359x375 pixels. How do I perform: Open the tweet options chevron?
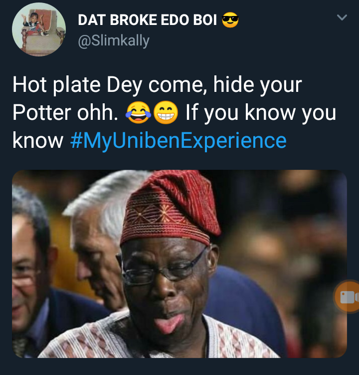tap(342, 18)
